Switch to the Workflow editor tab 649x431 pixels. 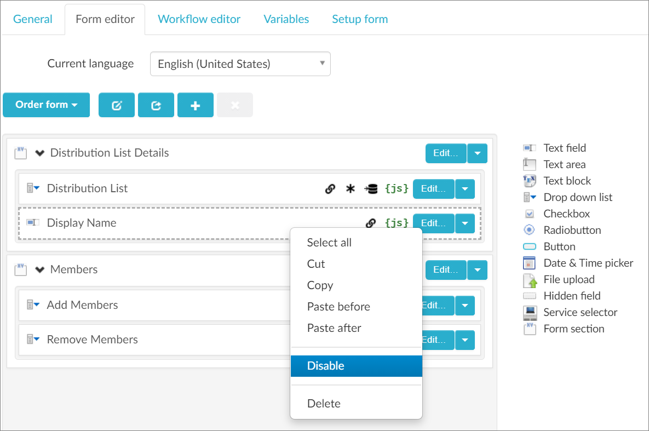pyautogui.click(x=199, y=19)
